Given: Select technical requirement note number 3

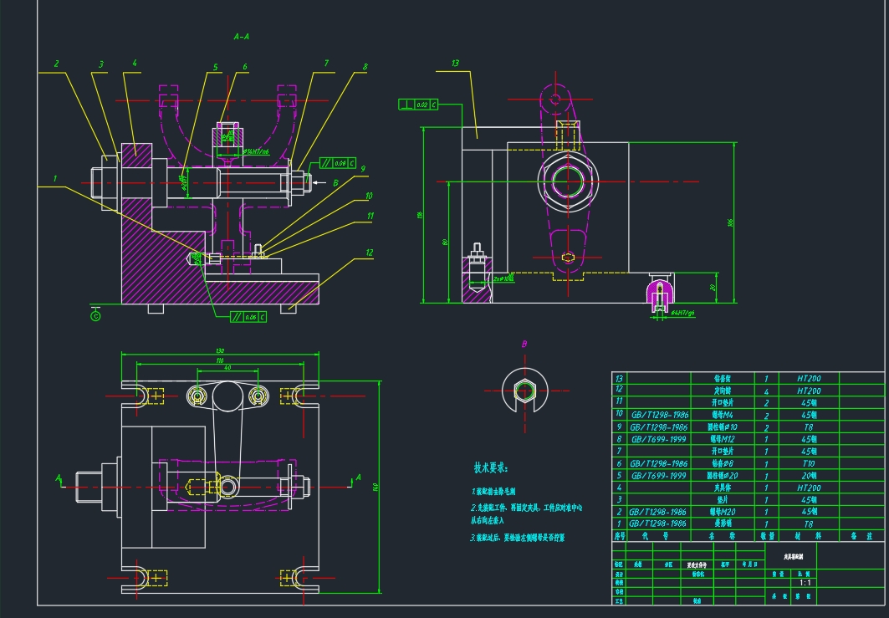Looking at the screenshot, I should click(517, 538).
